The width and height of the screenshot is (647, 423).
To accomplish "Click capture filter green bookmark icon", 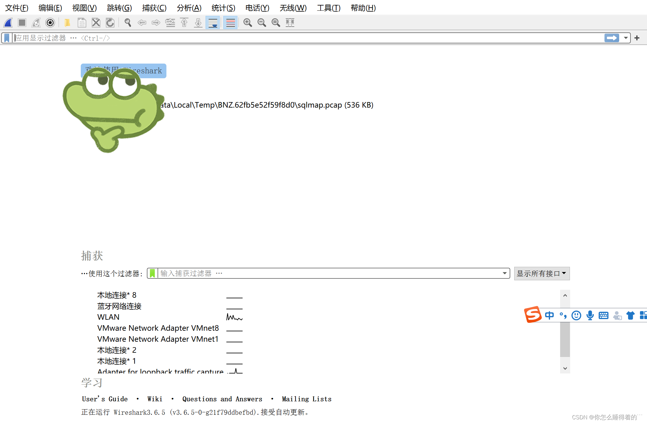I will tap(152, 273).
